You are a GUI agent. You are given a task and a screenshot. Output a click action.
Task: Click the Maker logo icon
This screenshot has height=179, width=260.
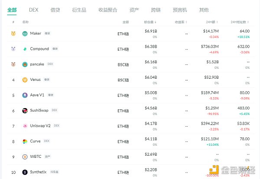click(25, 33)
